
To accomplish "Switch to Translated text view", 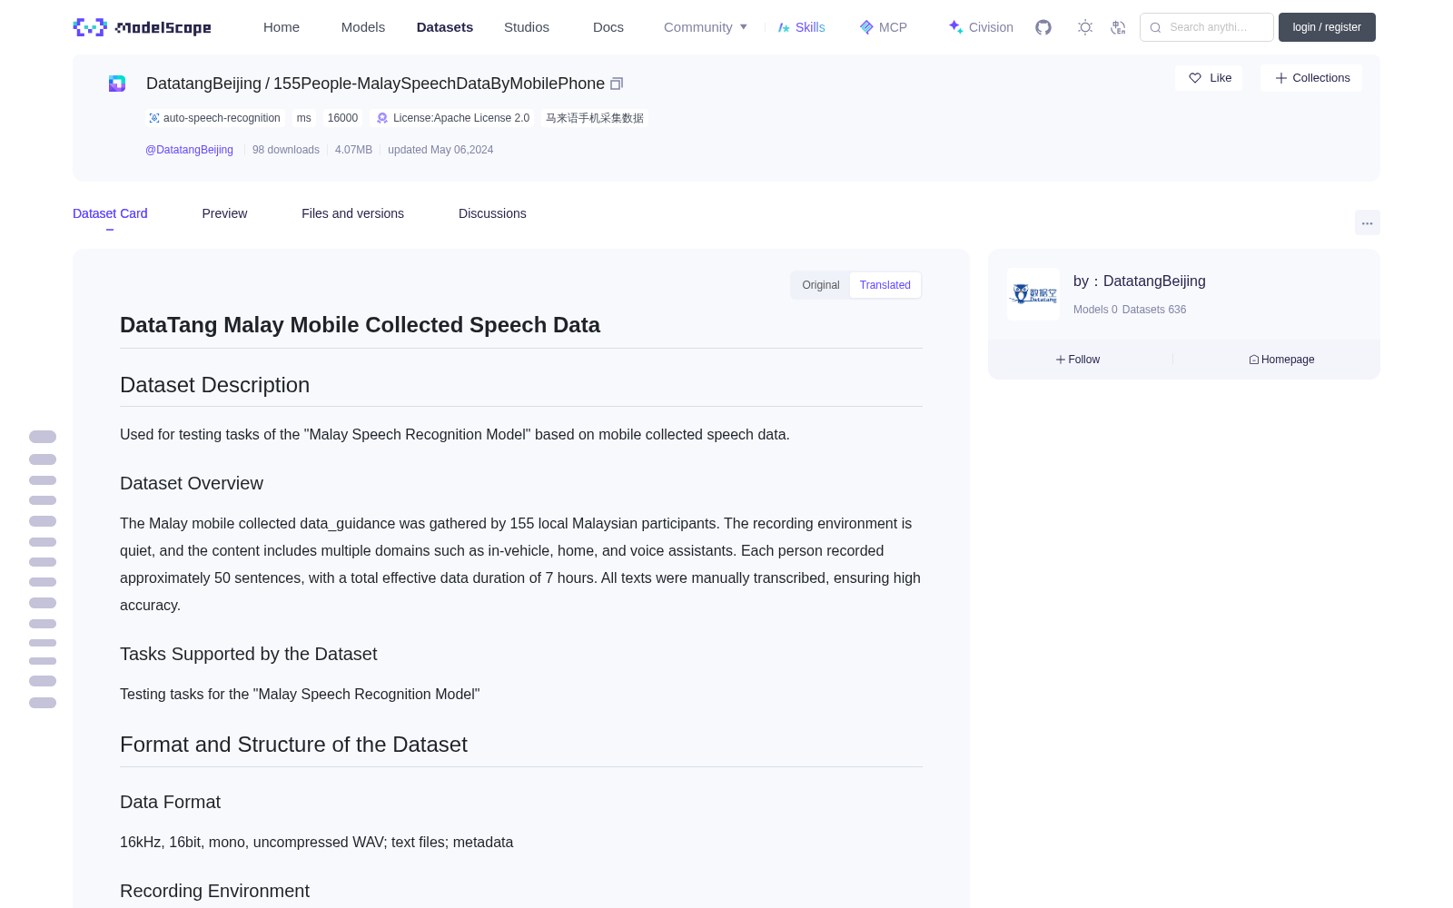I will click(885, 285).
